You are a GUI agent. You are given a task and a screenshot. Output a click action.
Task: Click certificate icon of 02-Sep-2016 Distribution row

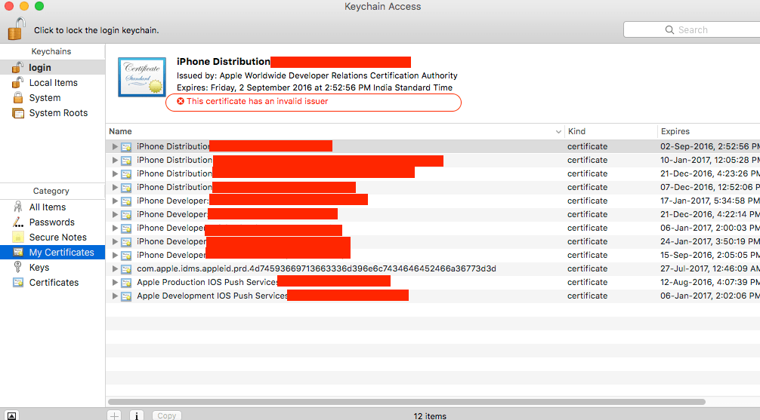pos(126,146)
